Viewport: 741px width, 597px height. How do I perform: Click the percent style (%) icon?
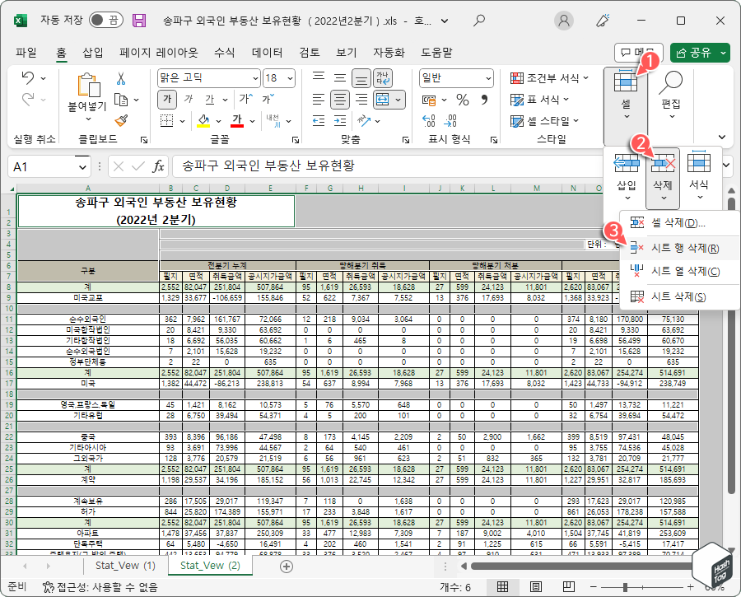click(463, 100)
